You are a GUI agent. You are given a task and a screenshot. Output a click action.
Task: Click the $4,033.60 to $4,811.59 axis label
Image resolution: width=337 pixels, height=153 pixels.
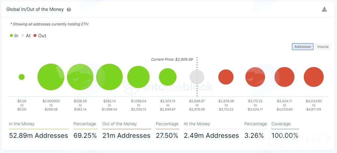314,105
